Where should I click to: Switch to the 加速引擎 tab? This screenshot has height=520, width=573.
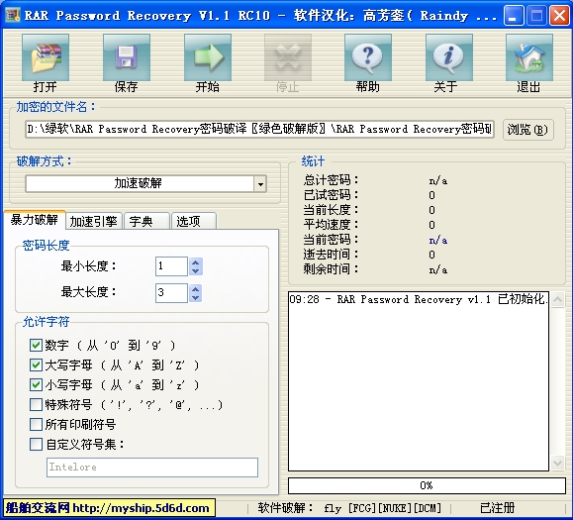click(x=94, y=221)
